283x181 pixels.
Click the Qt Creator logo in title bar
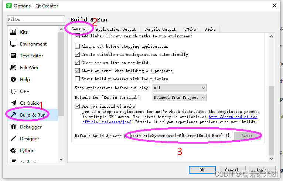point(8,6)
